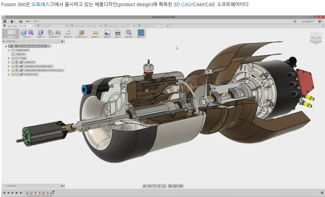Select the Units mm row
The image size is (325, 197).
click(19, 54)
